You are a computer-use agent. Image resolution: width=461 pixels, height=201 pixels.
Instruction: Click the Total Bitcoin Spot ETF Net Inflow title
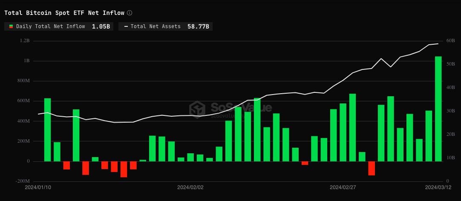click(64, 13)
